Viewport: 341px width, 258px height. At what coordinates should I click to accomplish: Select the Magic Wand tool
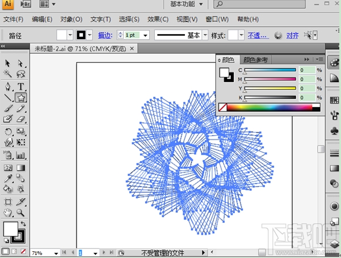[x=7, y=74]
